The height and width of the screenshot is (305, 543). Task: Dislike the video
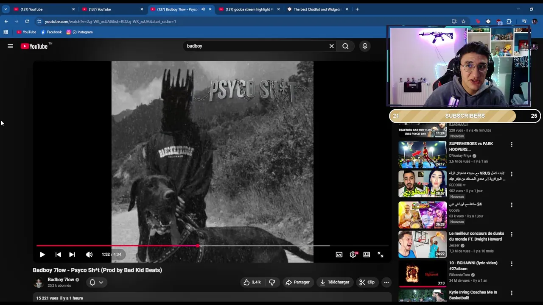[x=272, y=282]
